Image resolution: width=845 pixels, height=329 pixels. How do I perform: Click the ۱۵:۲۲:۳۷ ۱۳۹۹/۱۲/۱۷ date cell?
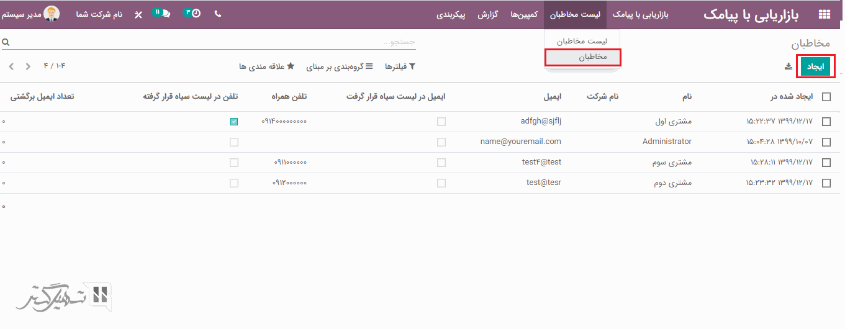pyautogui.click(x=779, y=122)
